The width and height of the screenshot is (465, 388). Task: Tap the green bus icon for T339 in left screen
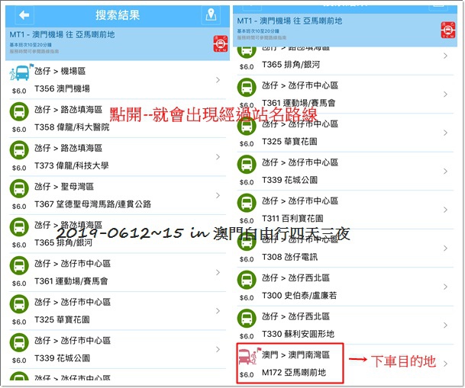click(x=19, y=342)
